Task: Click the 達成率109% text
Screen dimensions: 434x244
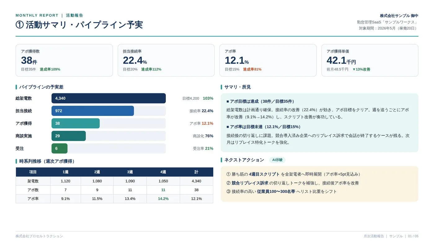Action: (50, 69)
